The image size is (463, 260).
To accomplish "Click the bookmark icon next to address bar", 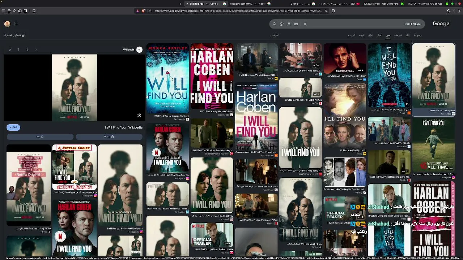I will (334, 11).
